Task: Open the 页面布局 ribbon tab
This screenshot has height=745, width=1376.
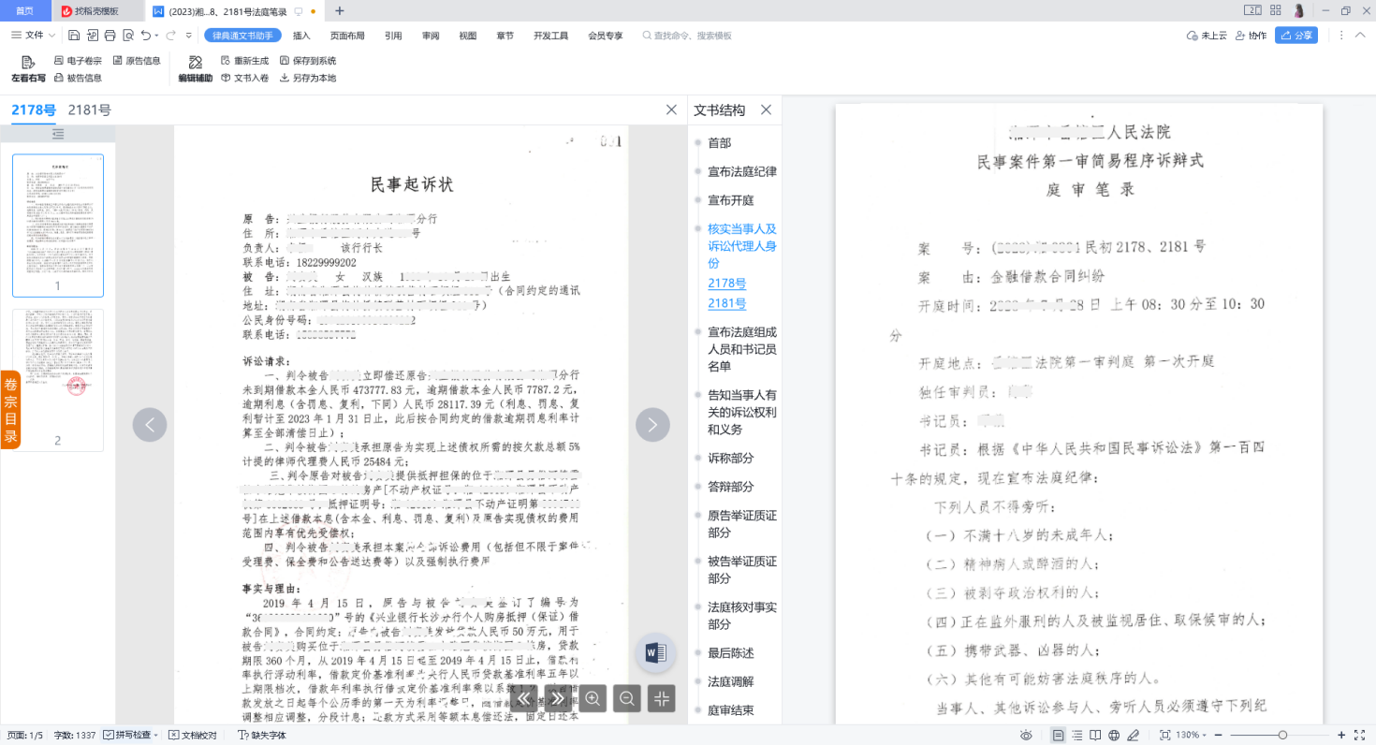Action: (x=347, y=36)
